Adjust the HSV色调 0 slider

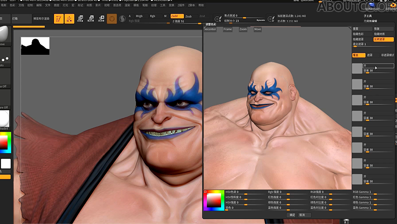click(245, 192)
